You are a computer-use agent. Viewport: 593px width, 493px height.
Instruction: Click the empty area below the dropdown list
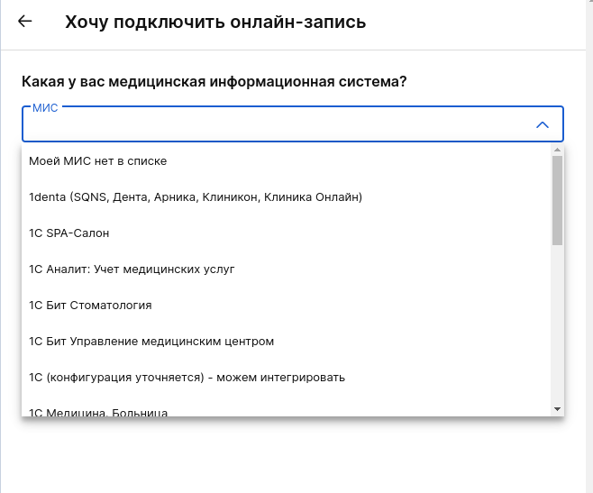(x=288, y=455)
